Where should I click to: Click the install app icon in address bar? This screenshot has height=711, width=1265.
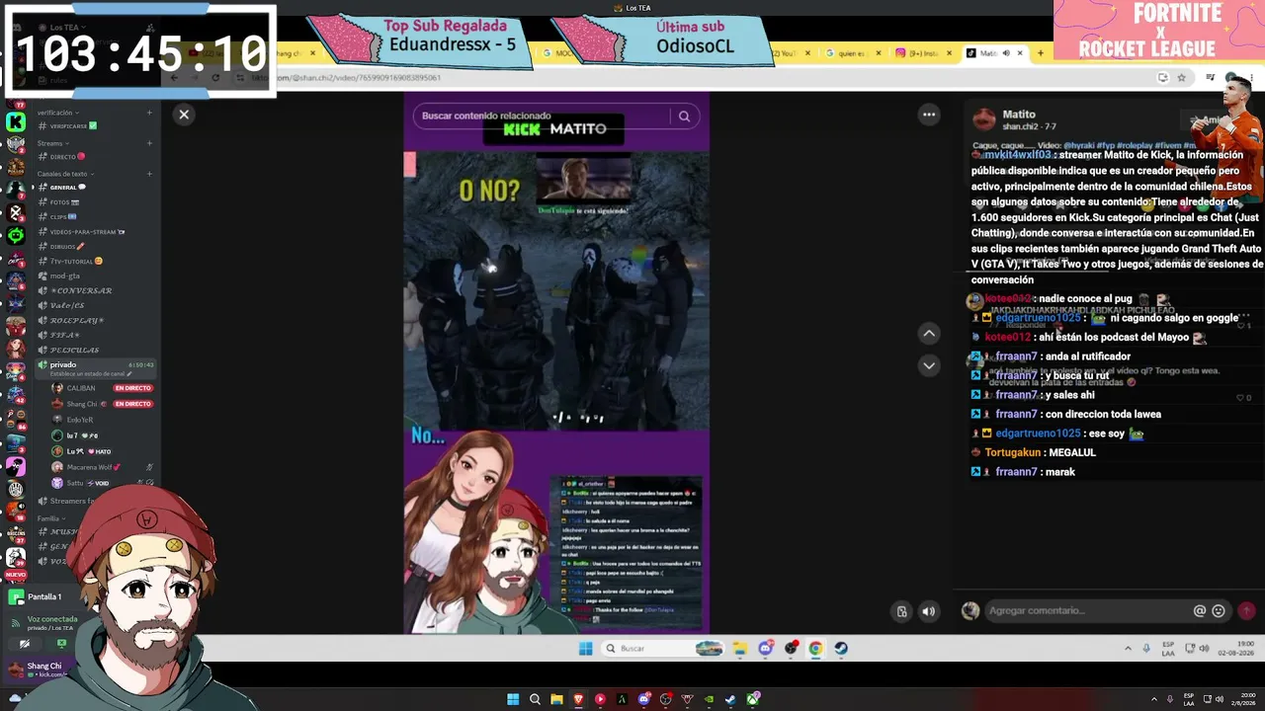[1163, 77]
